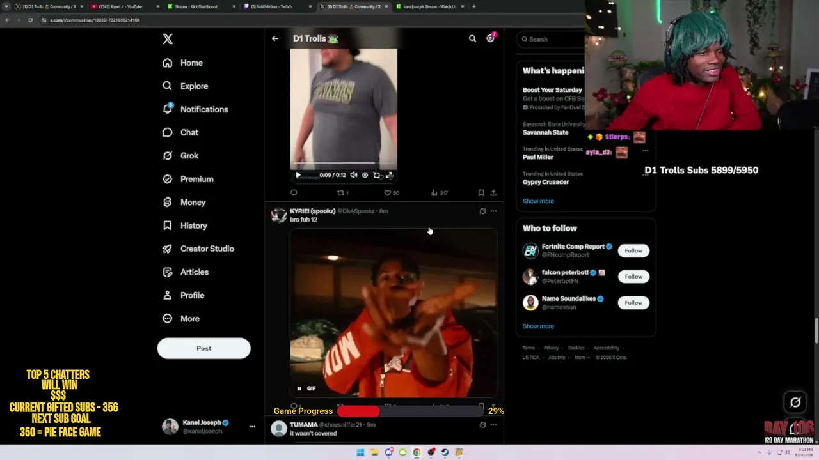
Task: Click the Post button
Action: click(203, 348)
